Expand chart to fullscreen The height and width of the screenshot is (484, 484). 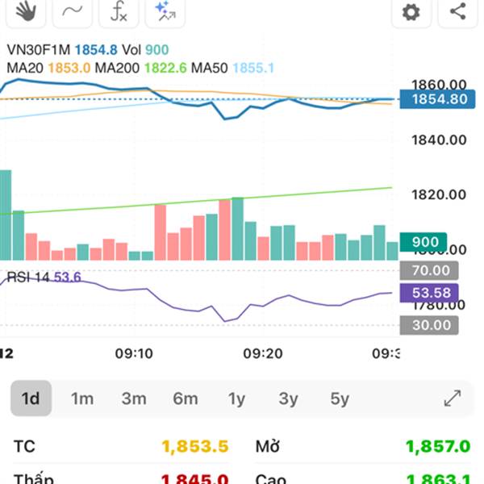453,398
